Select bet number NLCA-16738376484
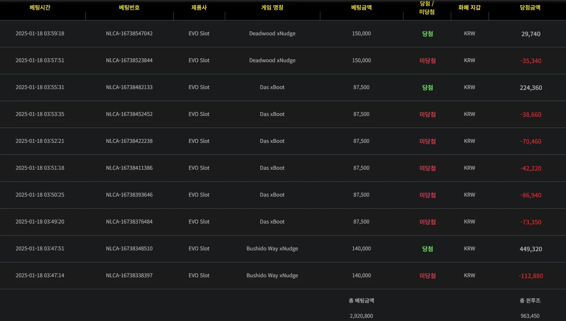 129,222
